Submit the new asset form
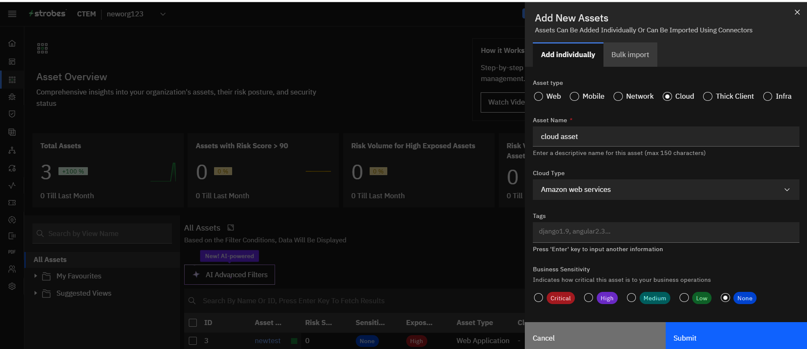807x349 pixels. pyautogui.click(x=736, y=336)
